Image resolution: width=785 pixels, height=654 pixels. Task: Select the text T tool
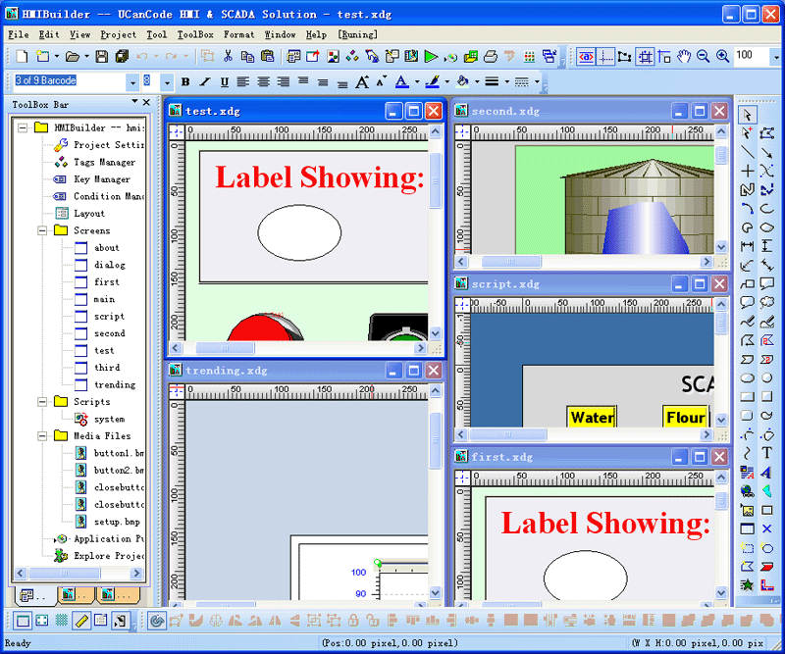tap(766, 453)
